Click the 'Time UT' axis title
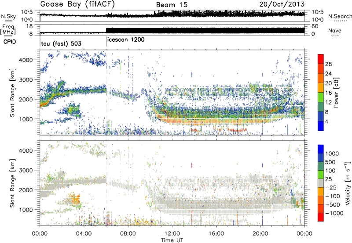The image size is (352, 243). (172, 240)
